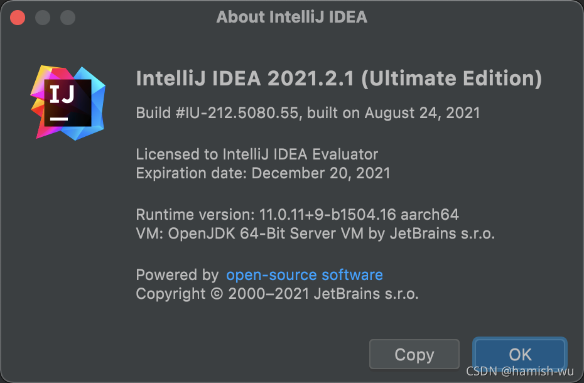
Task: Click the Licensed to IntelliJ IDEA Evaluator line
Action: click(x=257, y=154)
